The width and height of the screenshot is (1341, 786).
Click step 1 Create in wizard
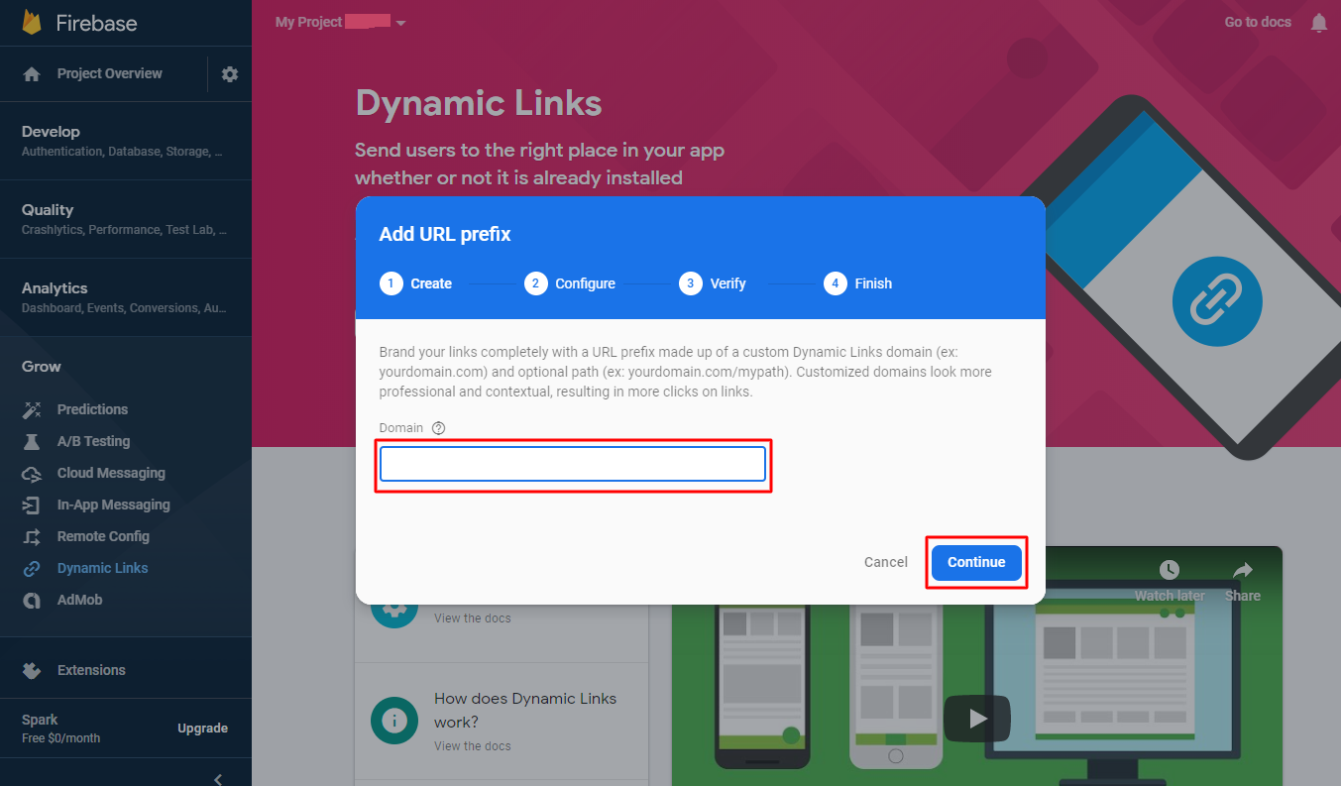(416, 283)
